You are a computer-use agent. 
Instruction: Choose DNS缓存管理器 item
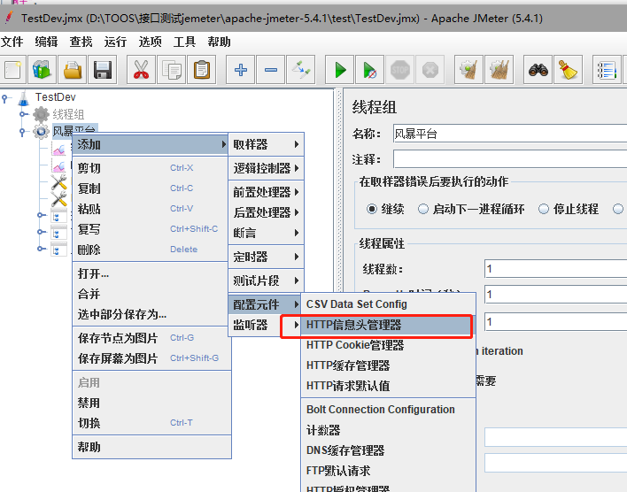(388, 450)
